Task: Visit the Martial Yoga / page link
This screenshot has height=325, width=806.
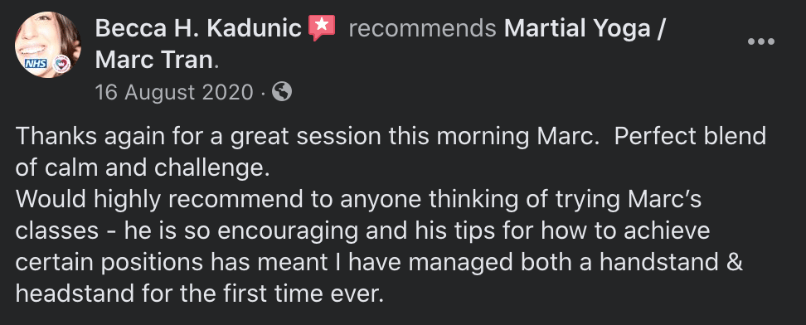Action: point(585,29)
